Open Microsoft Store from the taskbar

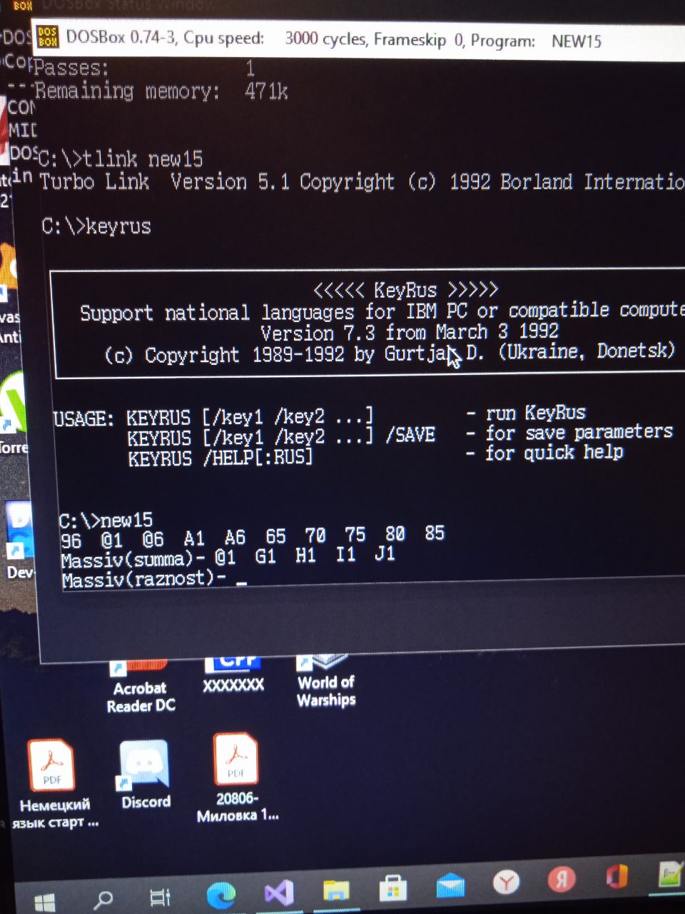coord(392,888)
